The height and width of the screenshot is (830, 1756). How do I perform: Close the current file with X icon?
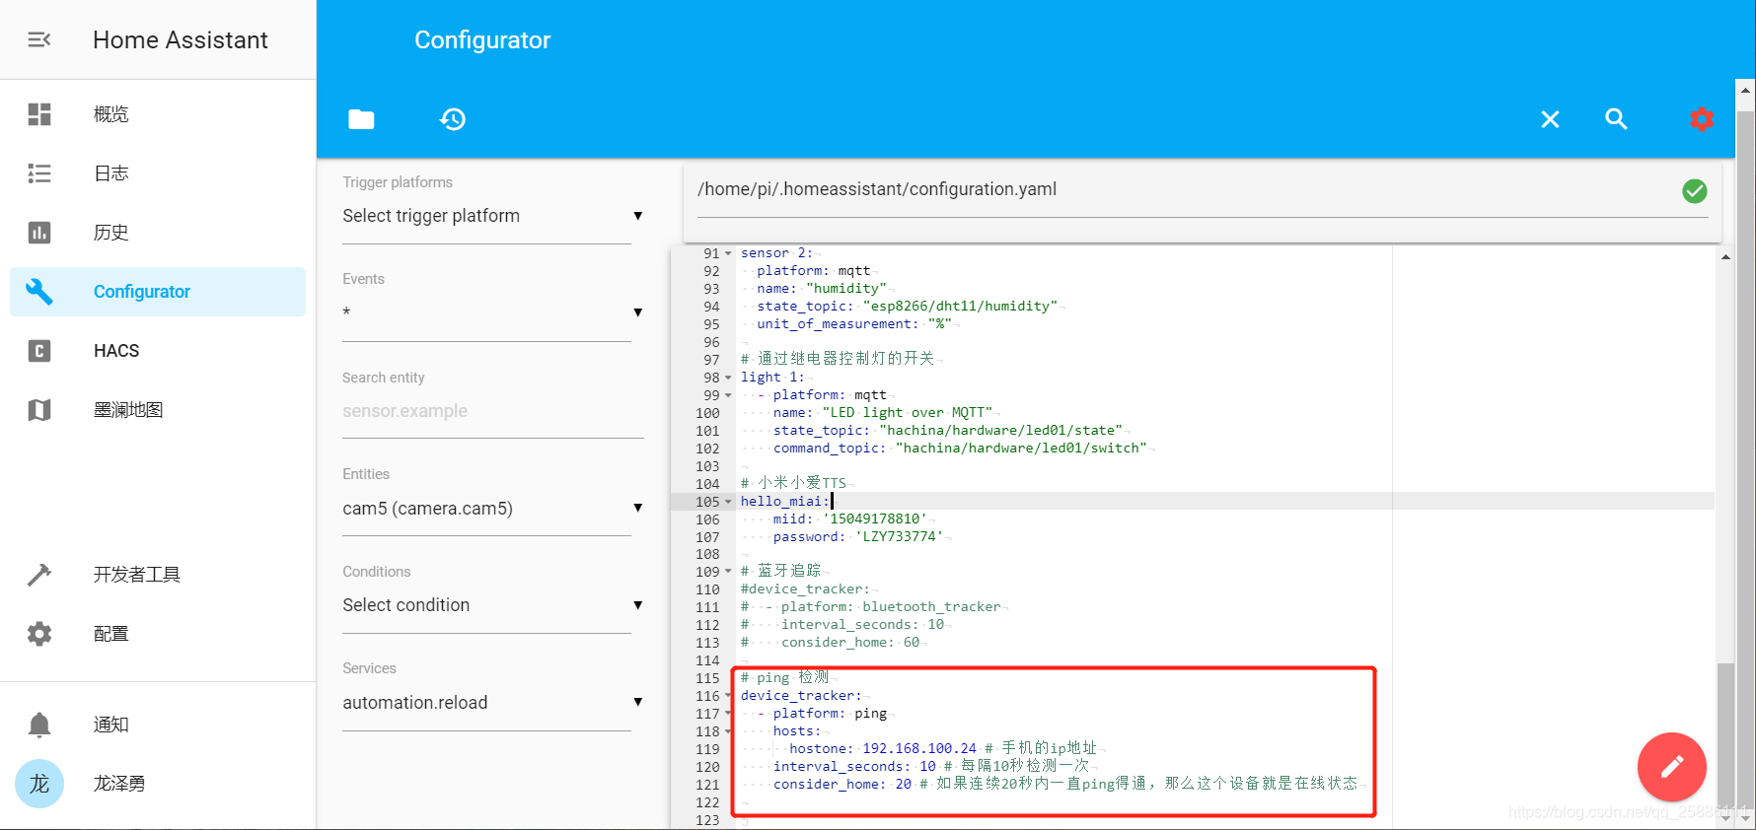pos(1551,119)
